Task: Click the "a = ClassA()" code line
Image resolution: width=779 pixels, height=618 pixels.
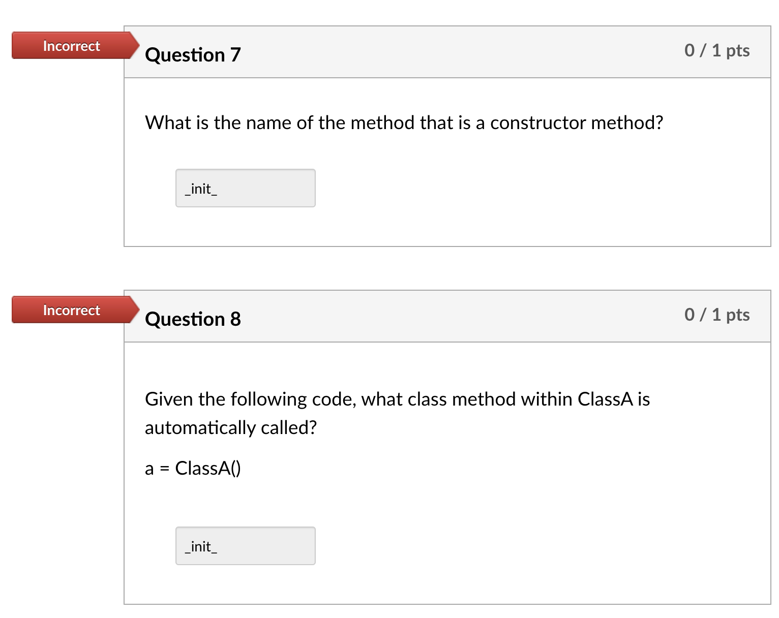Action: click(193, 468)
